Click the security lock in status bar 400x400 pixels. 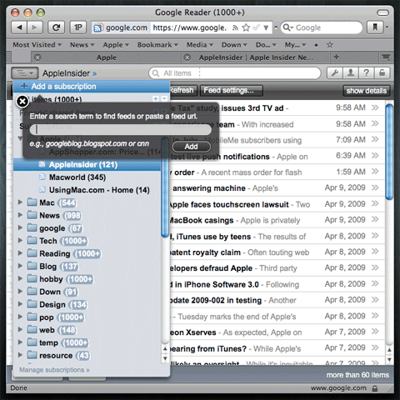pyautogui.click(x=375, y=388)
